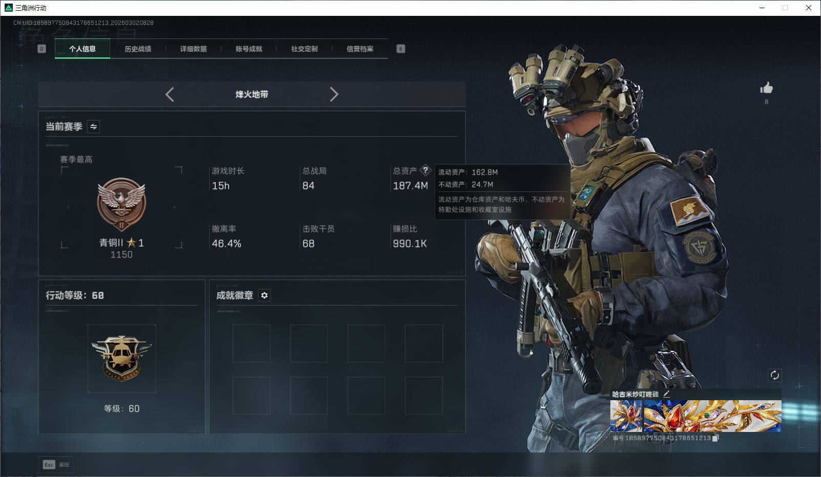Viewport: 821px width, 477px height.
Task: Click the 击败干员 value 68
Action: coord(309,244)
